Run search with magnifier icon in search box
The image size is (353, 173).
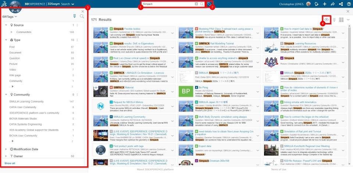click(202, 4)
